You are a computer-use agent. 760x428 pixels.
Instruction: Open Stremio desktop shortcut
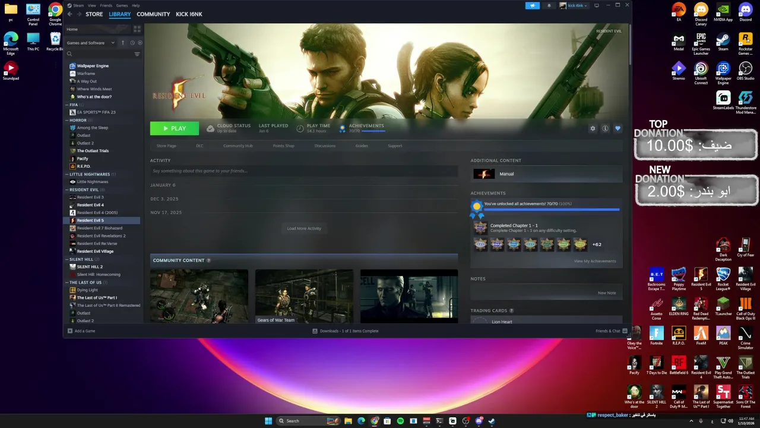point(679,71)
